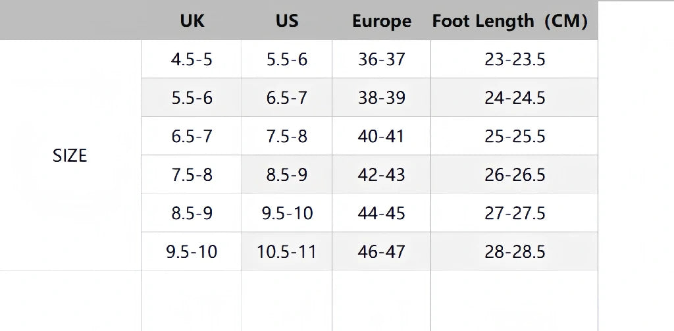Select Europe size 36-37 cell
This screenshot has width=674, height=331.
(x=382, y=60)
